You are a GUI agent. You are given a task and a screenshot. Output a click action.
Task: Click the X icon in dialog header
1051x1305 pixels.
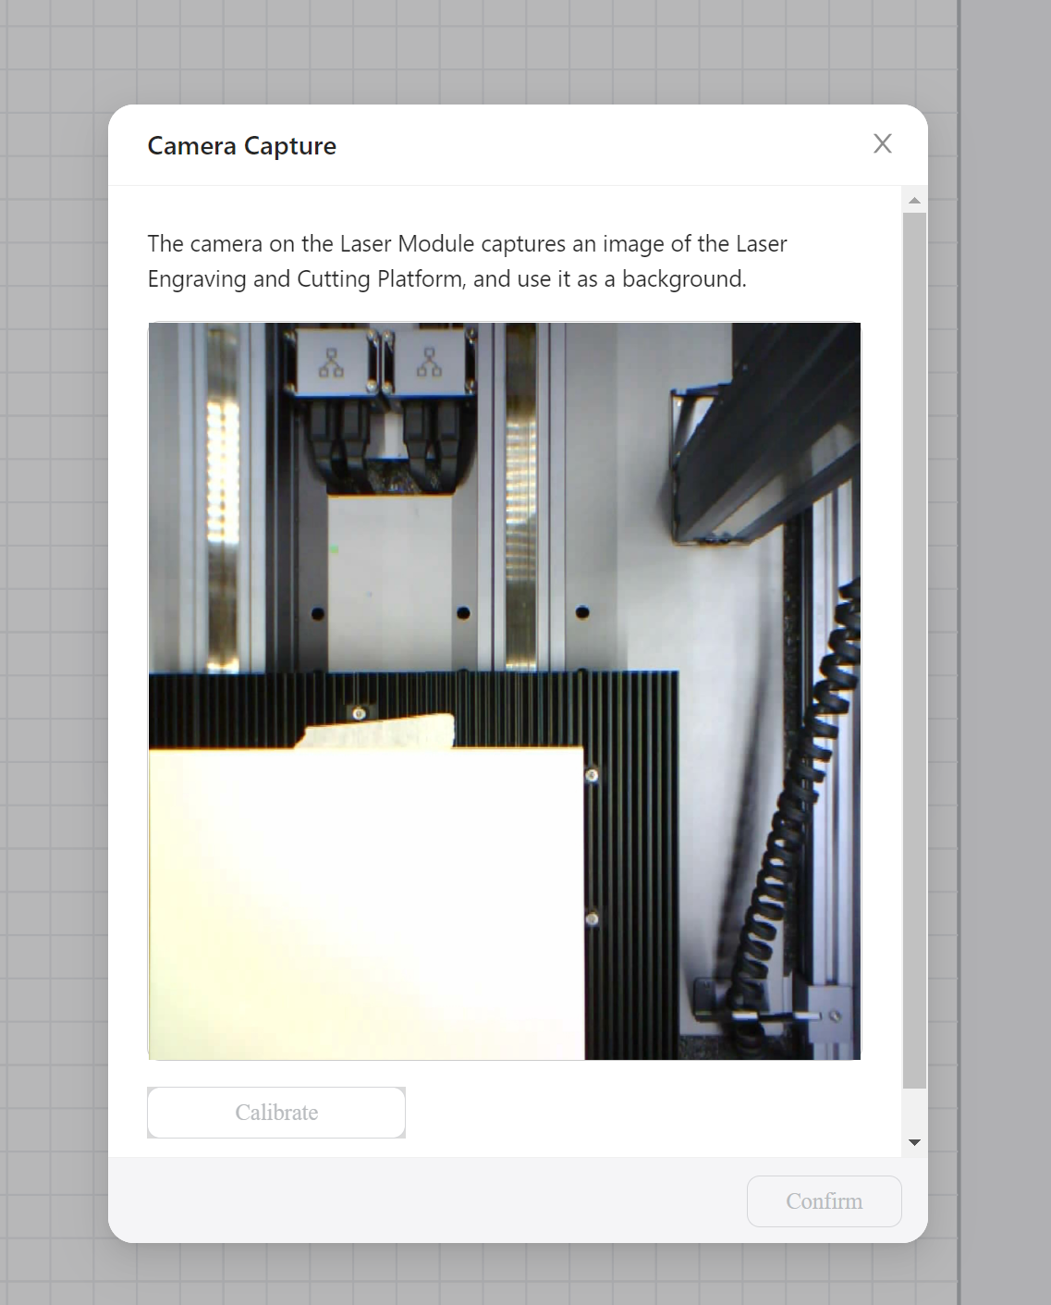pyautogui.click(x=883, y=144)
